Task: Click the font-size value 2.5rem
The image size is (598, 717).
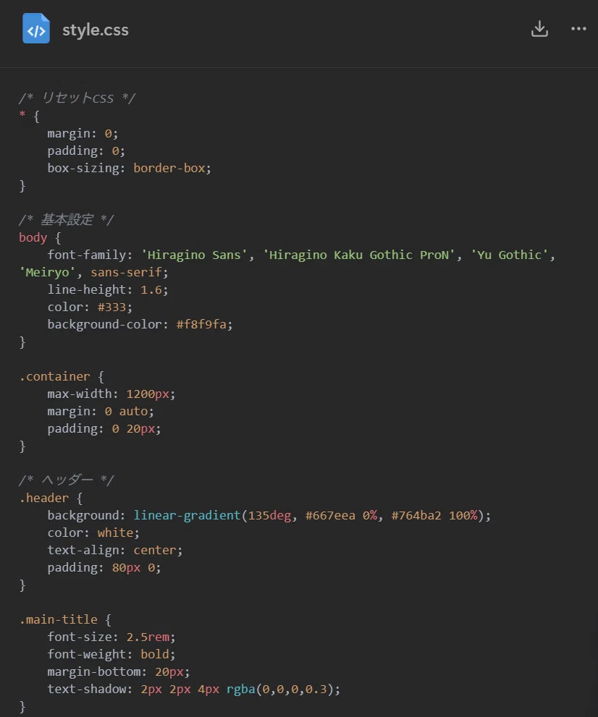Action: [x=148, y=637]
